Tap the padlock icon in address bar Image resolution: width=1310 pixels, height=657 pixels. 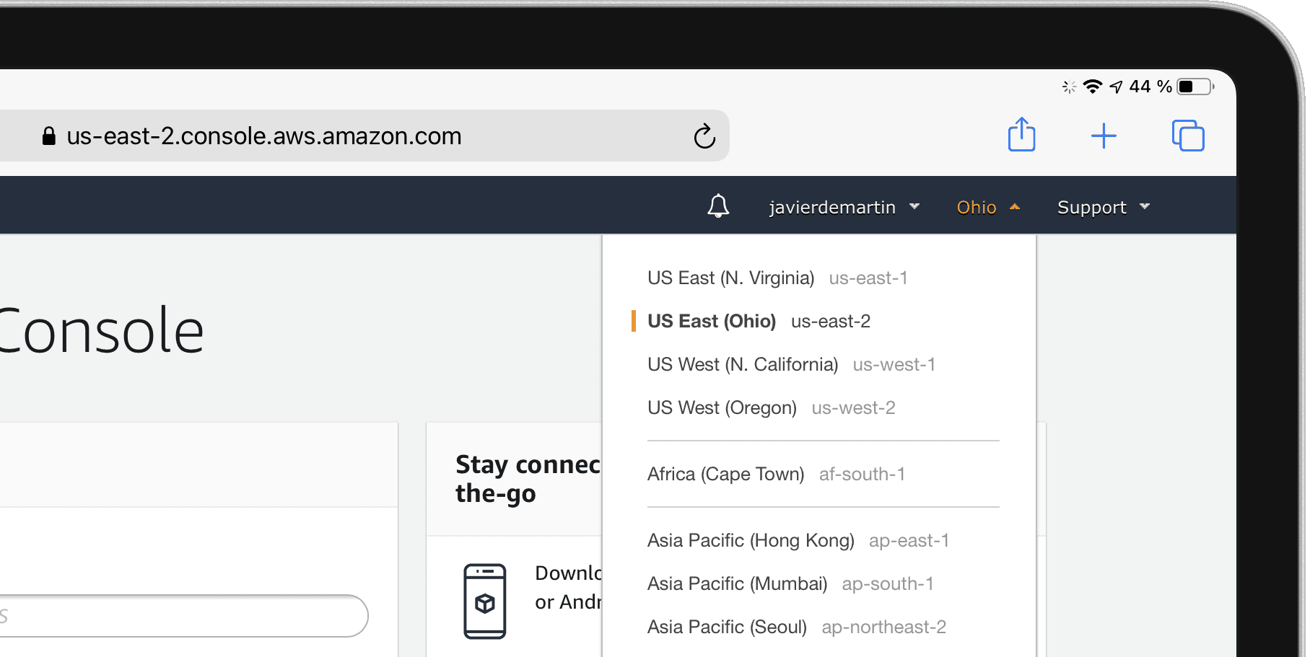pyautogui.click(x=49, y=136)
